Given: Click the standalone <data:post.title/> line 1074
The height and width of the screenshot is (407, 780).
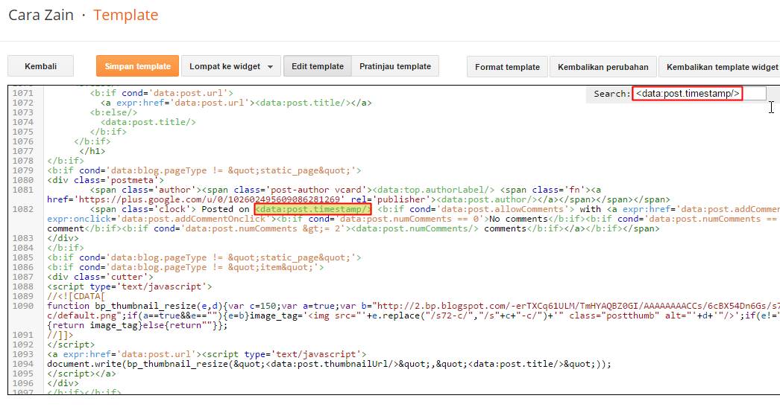Looking at the screenshot, I should [148, 122].
